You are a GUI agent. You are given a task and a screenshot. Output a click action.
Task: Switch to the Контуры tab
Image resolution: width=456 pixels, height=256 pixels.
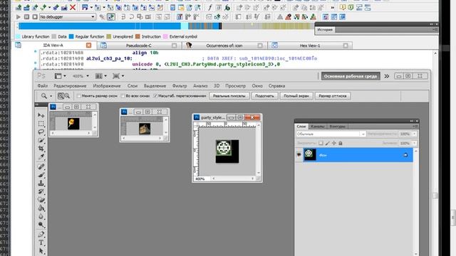click(x=337, y=127)
